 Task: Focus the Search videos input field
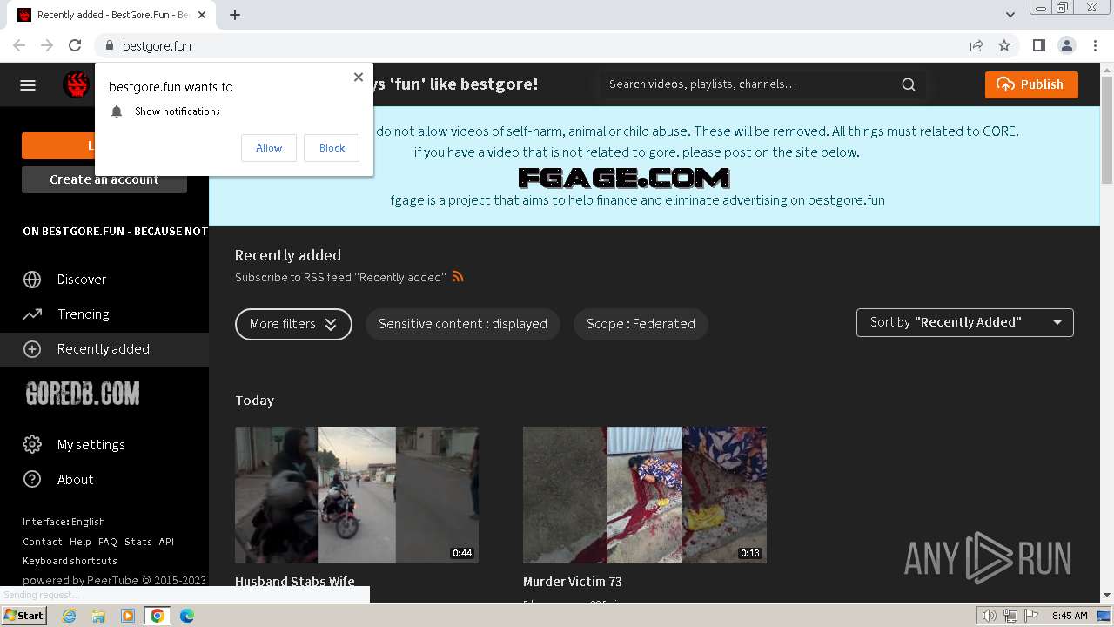coord(748,84)
